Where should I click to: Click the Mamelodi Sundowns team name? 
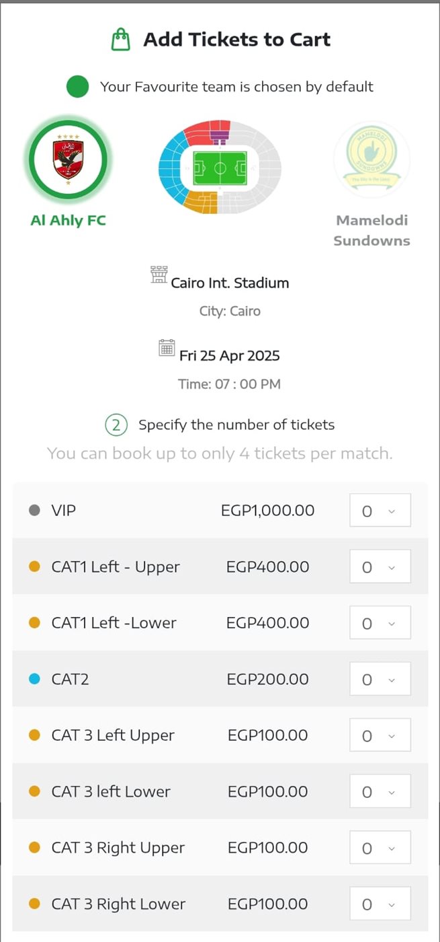371,230
